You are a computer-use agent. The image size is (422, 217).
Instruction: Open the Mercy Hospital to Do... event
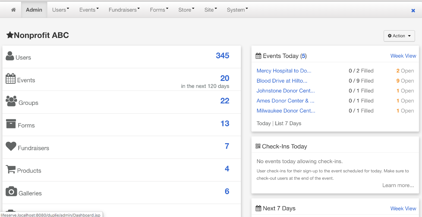(284, 71)
